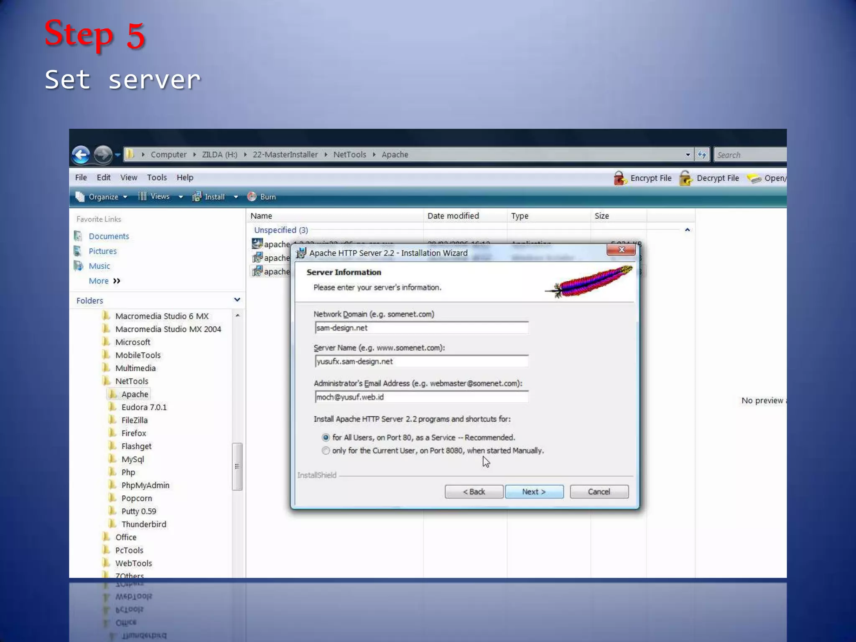This screenshot has width=856, height=642.
Task: Click the Burn toolbar button
Action: 262,197
